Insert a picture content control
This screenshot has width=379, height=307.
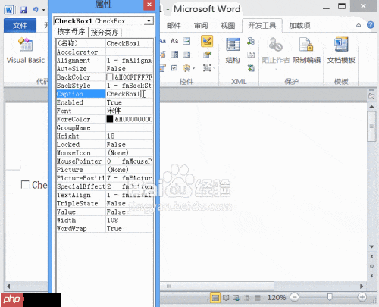coord(186,41)
